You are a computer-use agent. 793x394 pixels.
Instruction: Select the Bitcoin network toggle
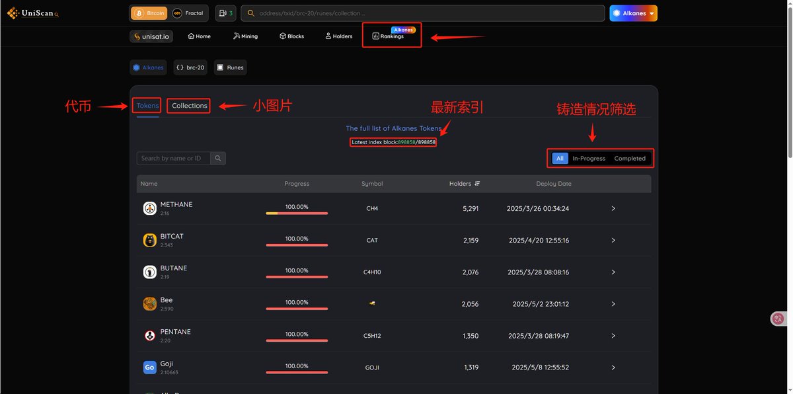(x=149, y=13)
